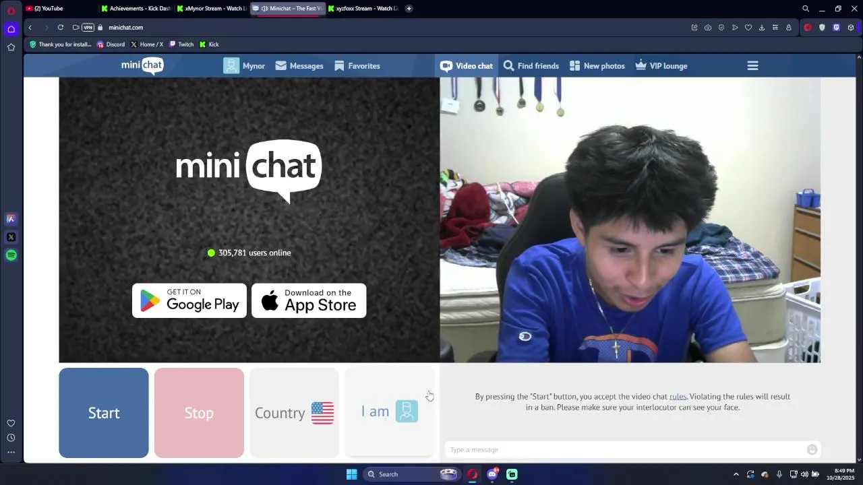Open 'Thank you for install...' bookmark
The width and height of the screenshot is (863, 485).
(60, 44)
